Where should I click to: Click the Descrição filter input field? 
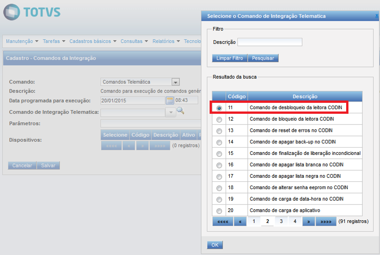(x=270, y=42)
